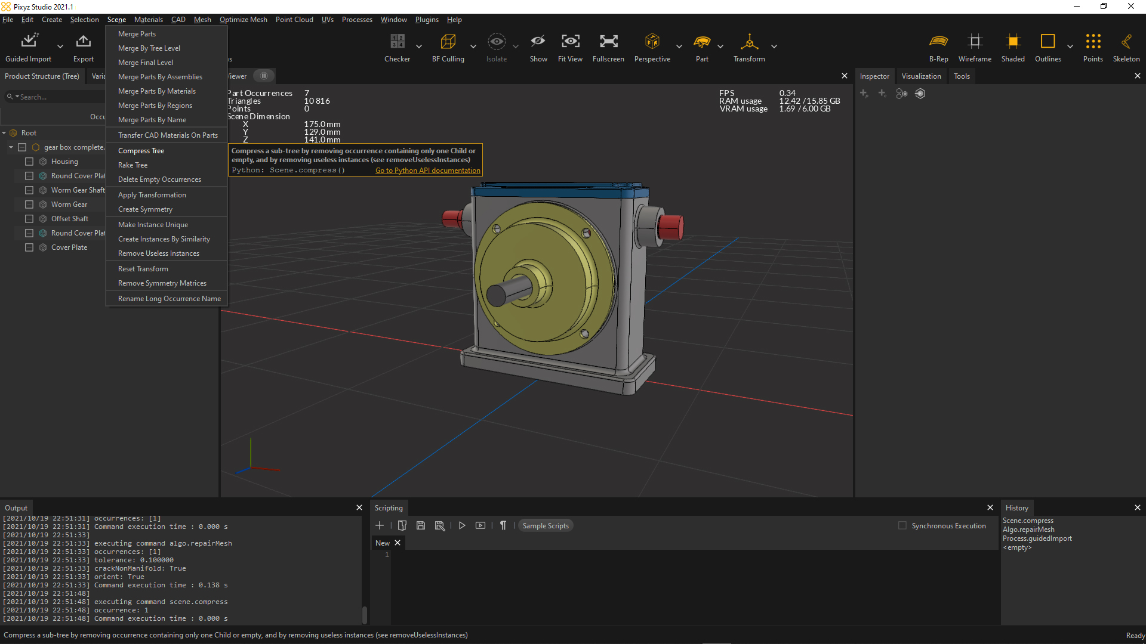Add a new script tab
1146x644 pixels.
click(380, 525)
